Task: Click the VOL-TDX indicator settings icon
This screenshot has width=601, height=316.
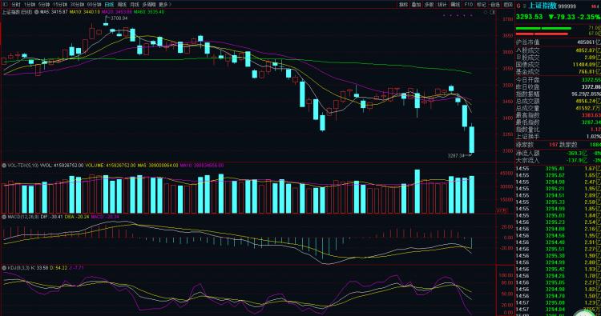Action: [x=4, y=166]
